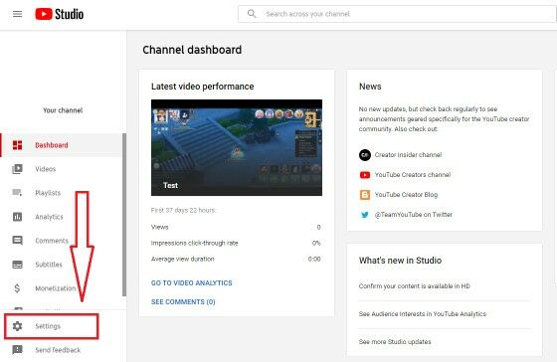Open @TeamYouTube on Twitter link
This screenshot has width=557, height=362.
[x=414, y=215]
